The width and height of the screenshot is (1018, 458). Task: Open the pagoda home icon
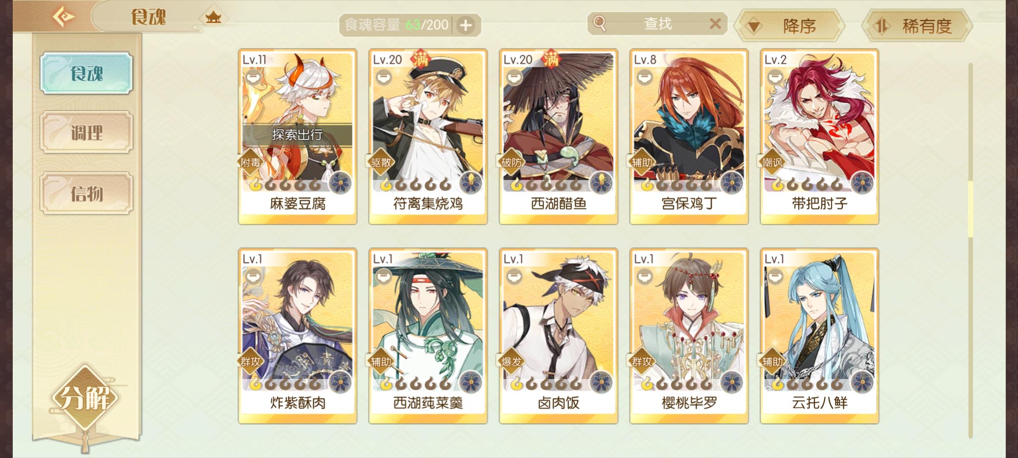(x=213, y=17)
